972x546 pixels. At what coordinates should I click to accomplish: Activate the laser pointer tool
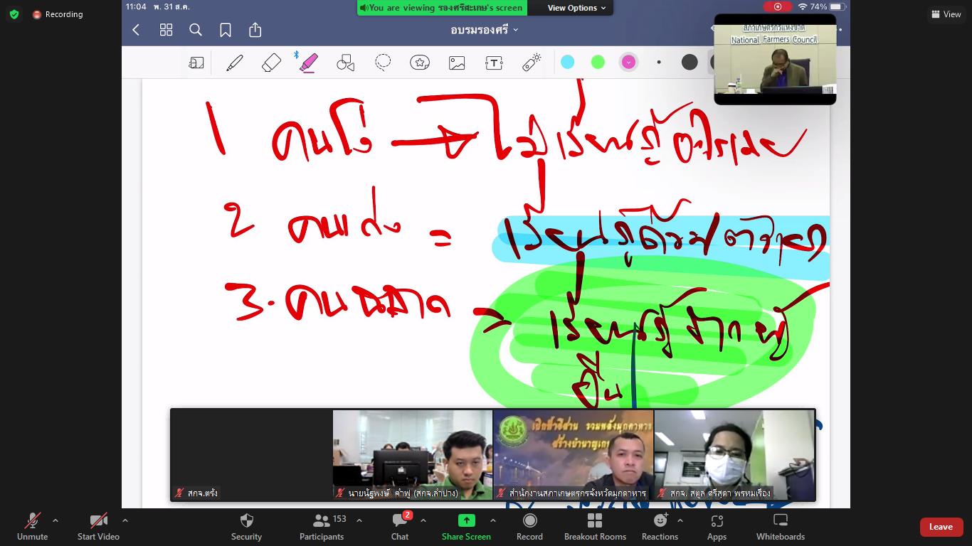pos(532,63)
